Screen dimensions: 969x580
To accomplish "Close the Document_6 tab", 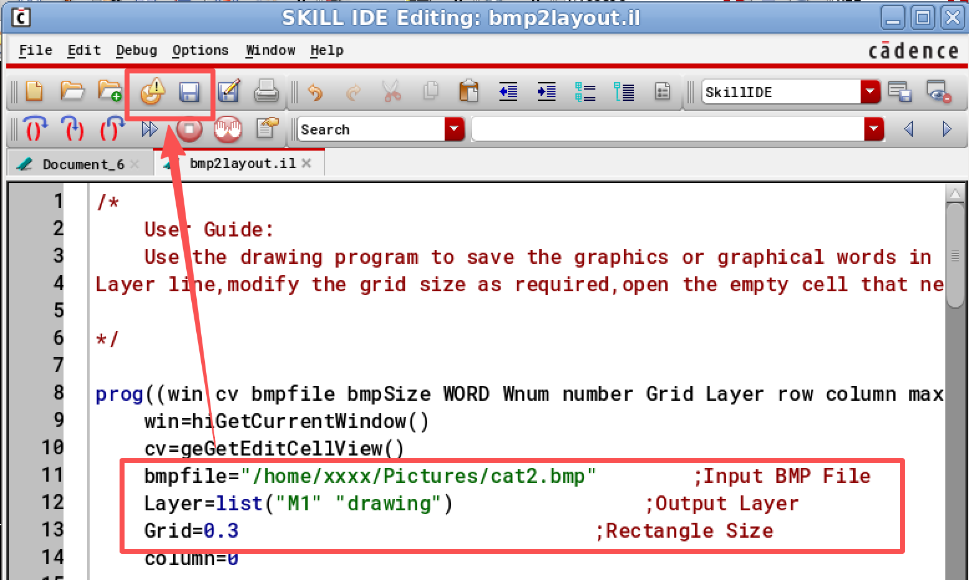I will click(x=135, y=164).
